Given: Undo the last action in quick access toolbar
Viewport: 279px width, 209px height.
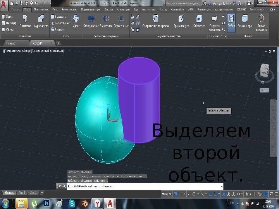Looking at the screenshot, I should [x=37, y=3].
